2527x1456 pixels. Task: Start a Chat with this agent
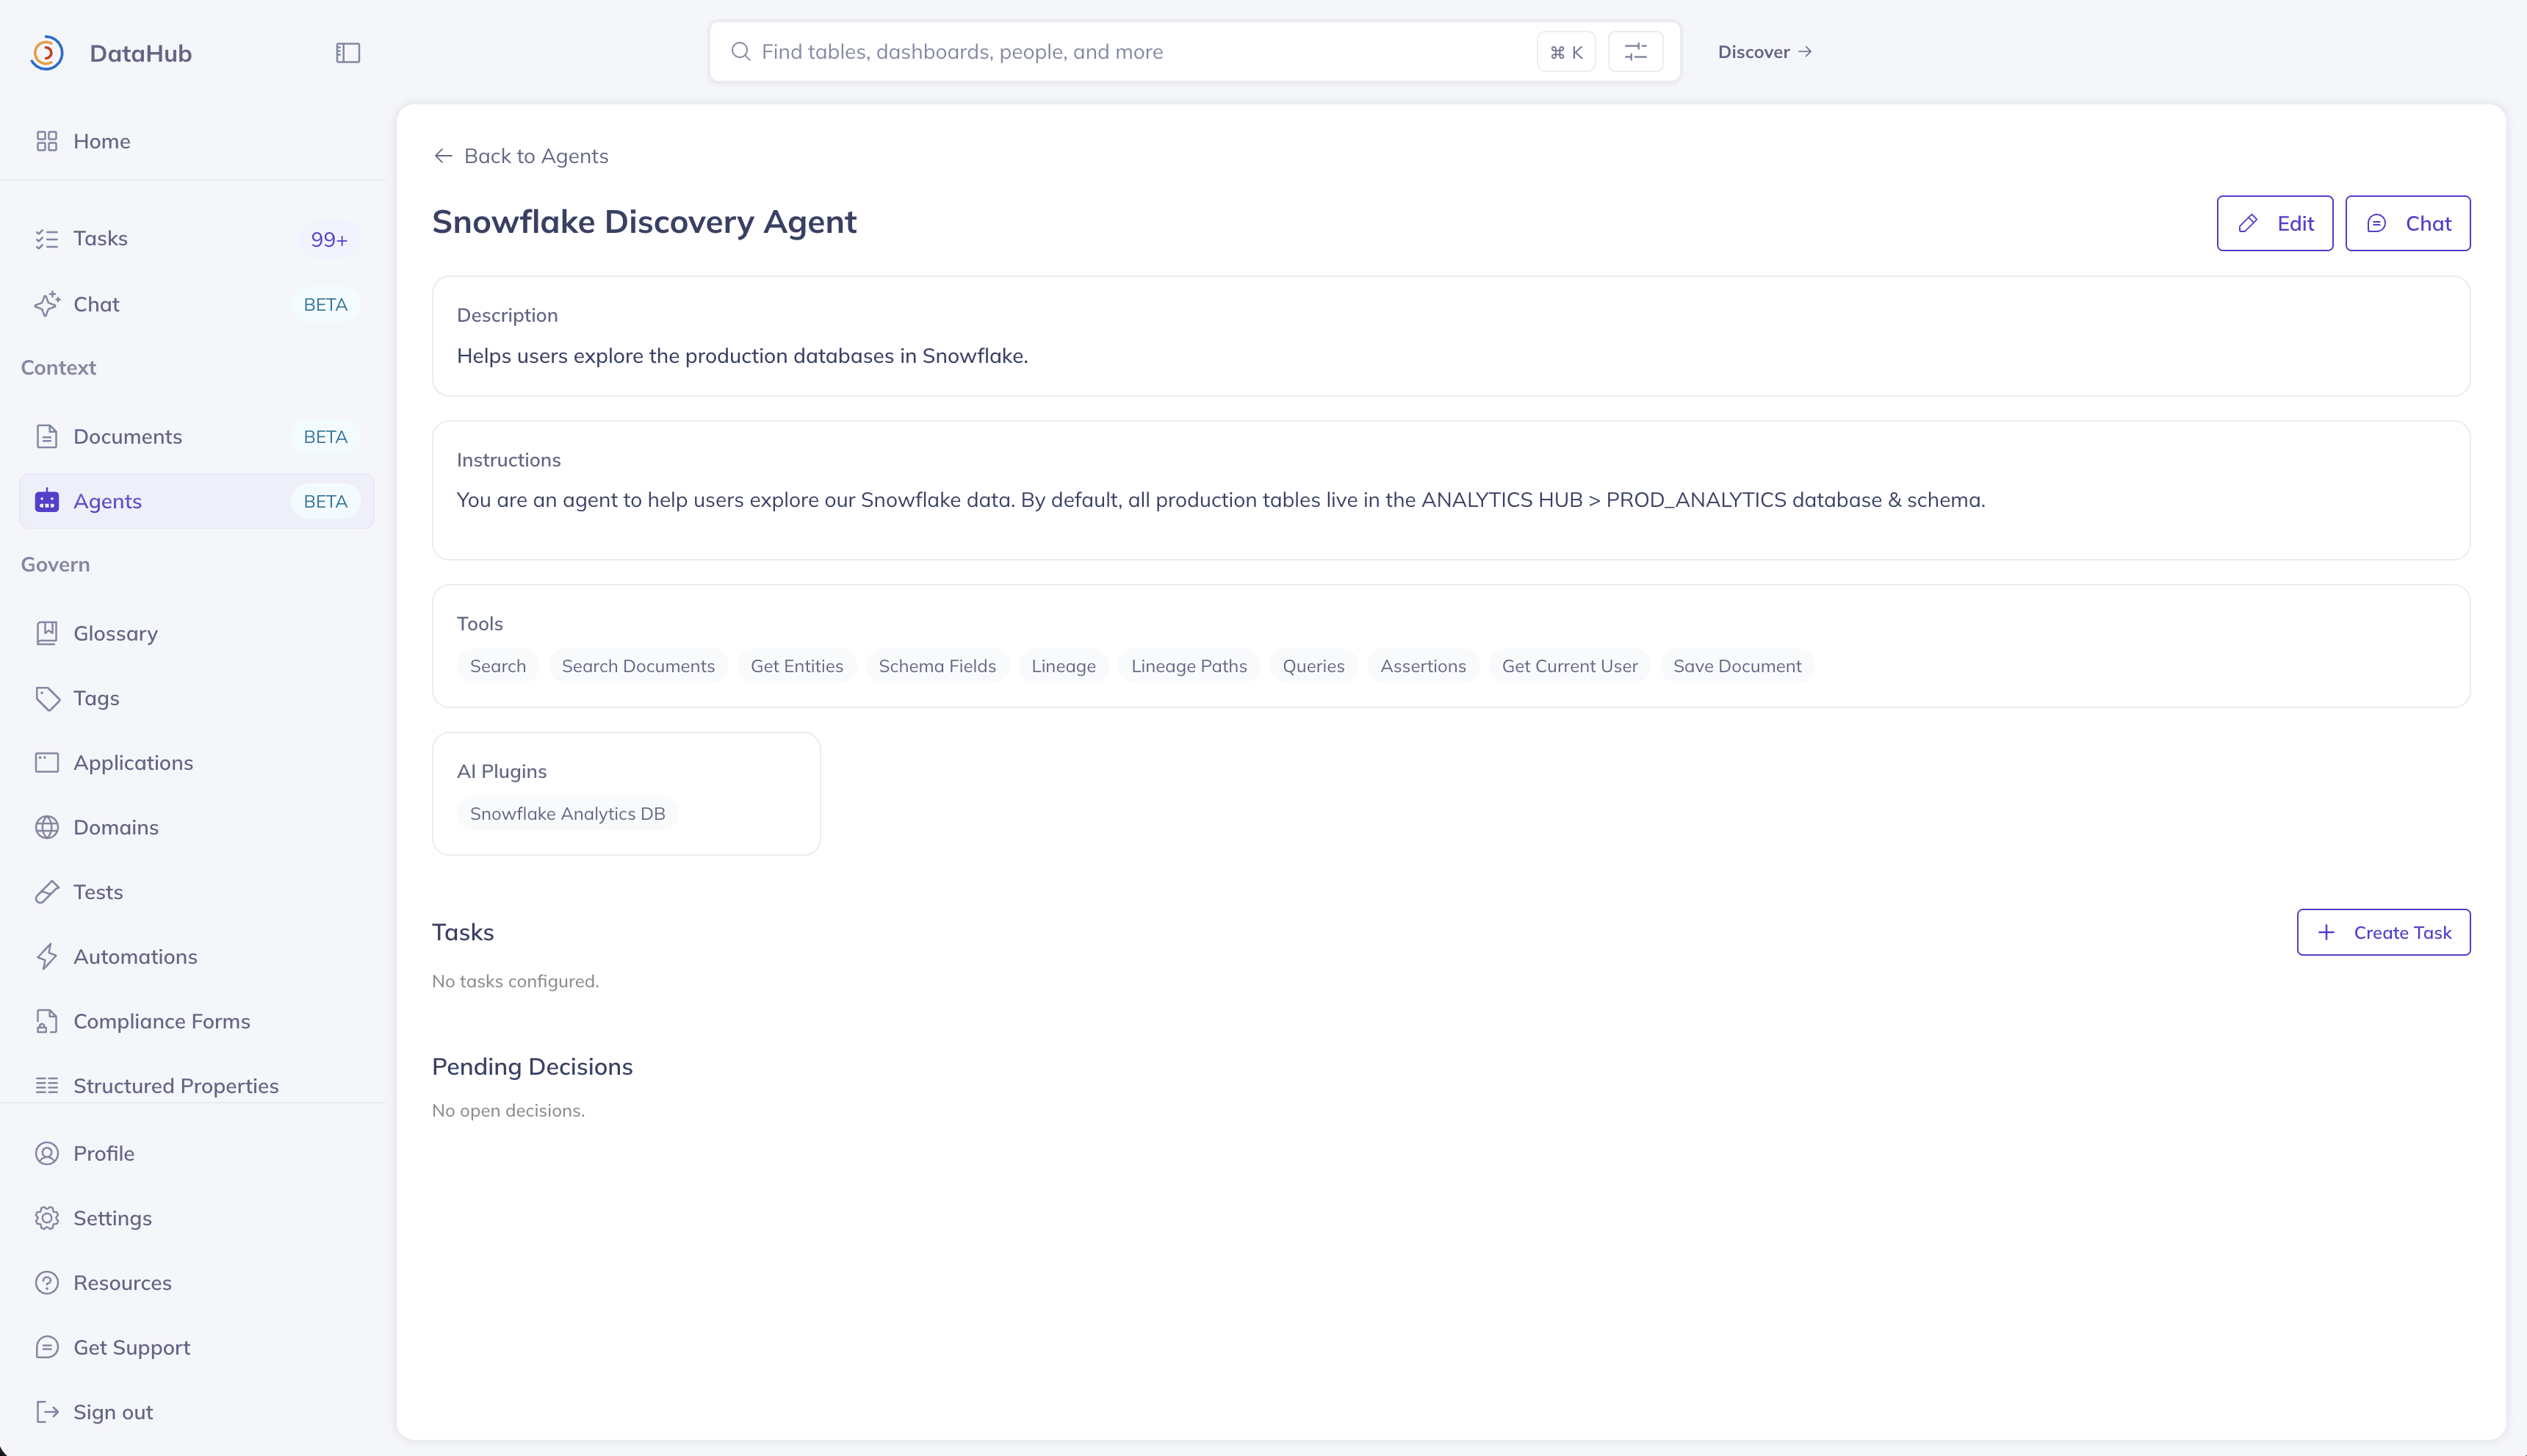pyautogui.click(x=2407, y=223)
